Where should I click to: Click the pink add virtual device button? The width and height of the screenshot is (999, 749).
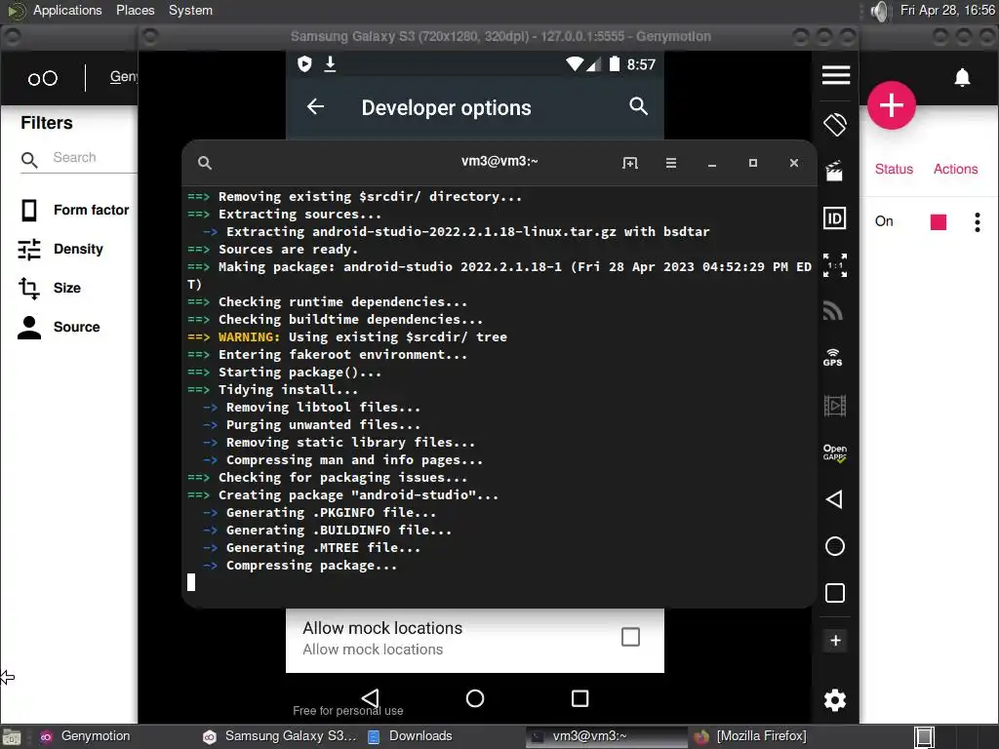[892, 105]
